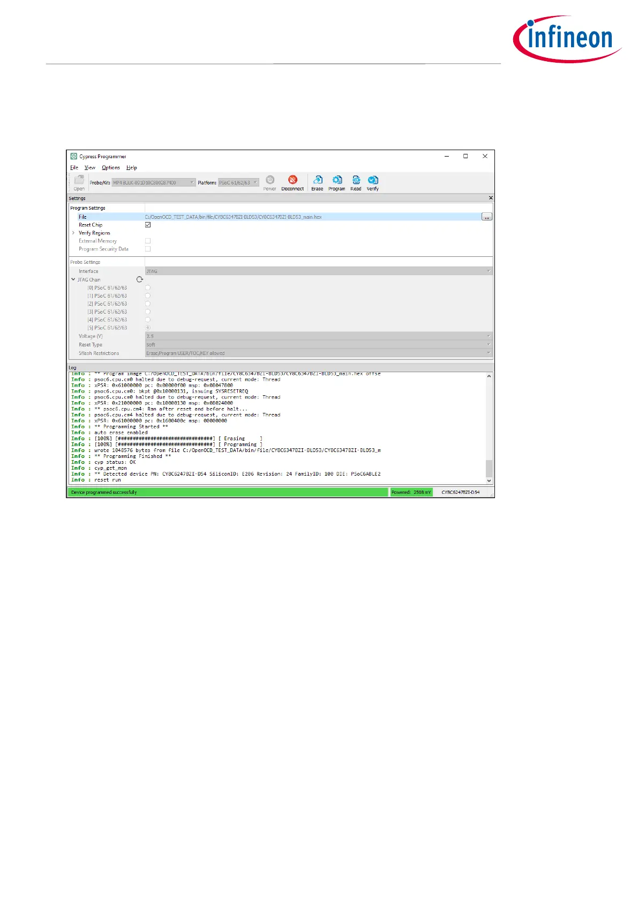Open the View menu
This screenshot has width=638, height=903.
[x=90, y=168]
